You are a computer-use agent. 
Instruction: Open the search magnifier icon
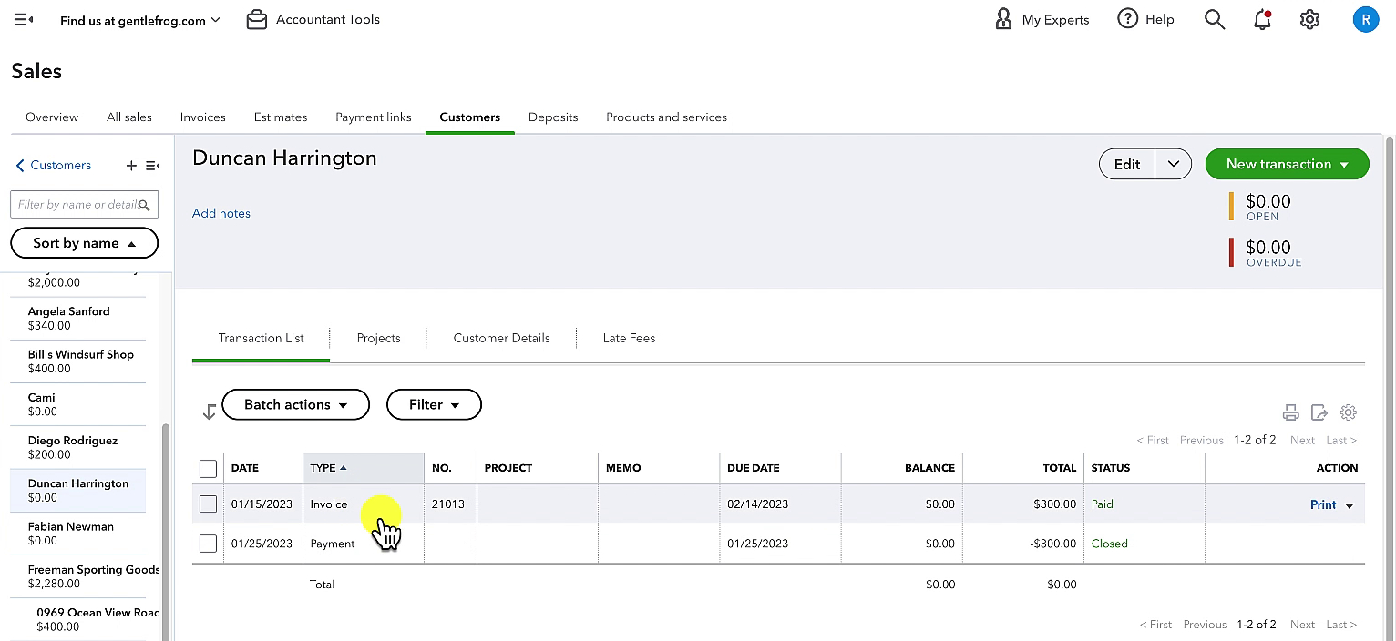click(1214, 19)
